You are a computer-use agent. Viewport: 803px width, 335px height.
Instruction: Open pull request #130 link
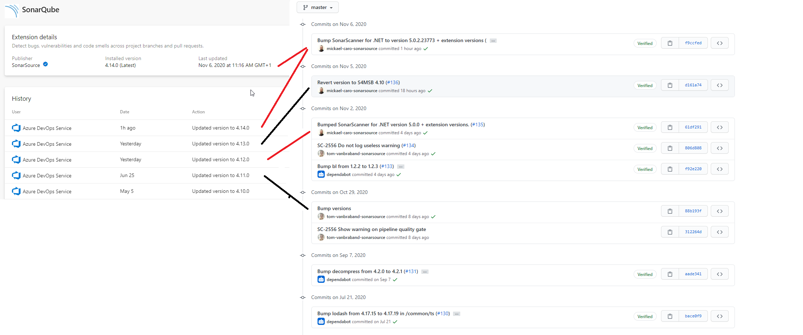pyautogui.click(x=443, y=313)
